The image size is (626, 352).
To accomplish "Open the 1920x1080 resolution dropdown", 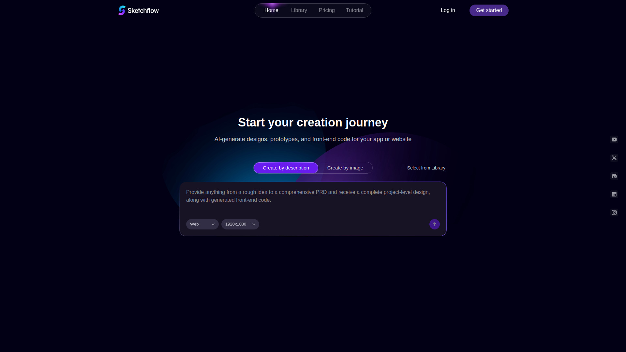I will (x=240, y=224).
